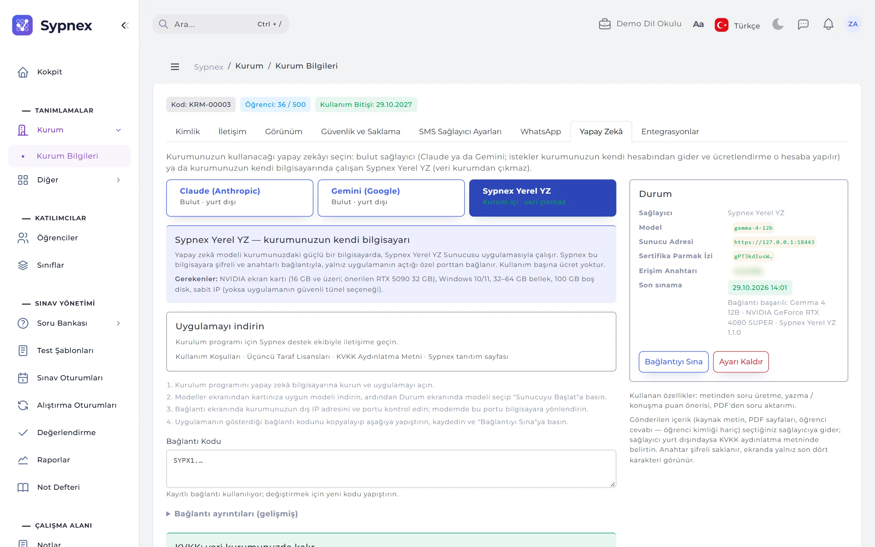Screen dimensions: 875x547
Task: Switch to the Entegrasyonlar tab
Action: point(670,132)
